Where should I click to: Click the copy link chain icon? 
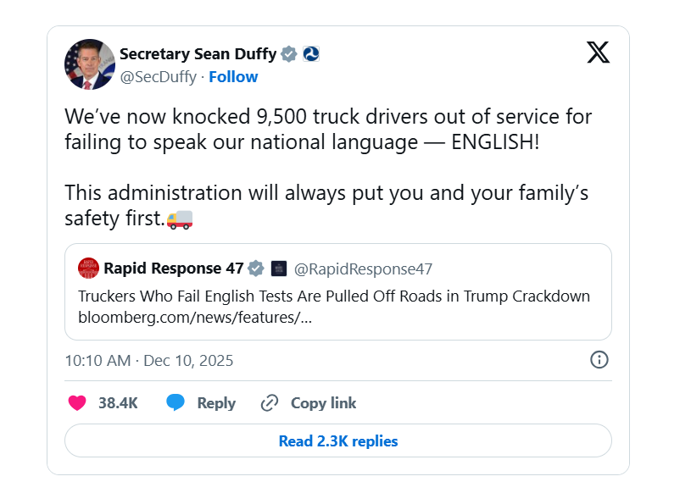pos(270,403)
